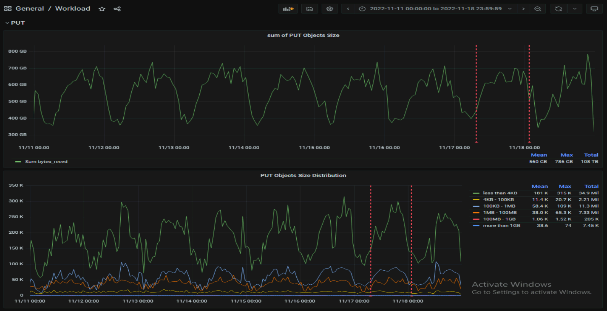Open 'PUT Objects Size Distribution' panel menu
This screenshot has width=607, height=311.
point(303,175)
